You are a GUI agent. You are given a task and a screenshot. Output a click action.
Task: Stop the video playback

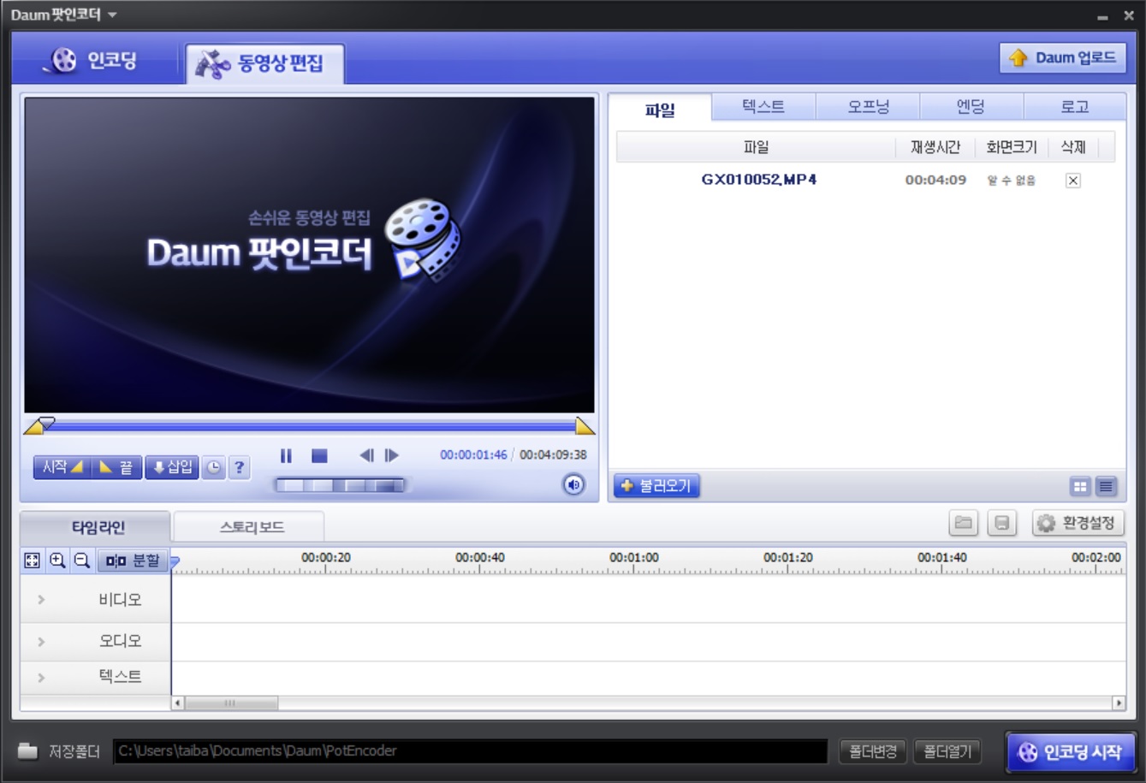point(319,456)
